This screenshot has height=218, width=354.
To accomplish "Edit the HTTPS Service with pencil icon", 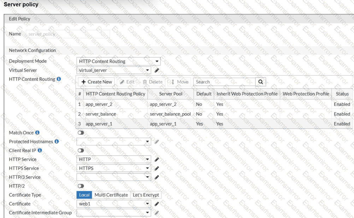I will tap(157, 168).
